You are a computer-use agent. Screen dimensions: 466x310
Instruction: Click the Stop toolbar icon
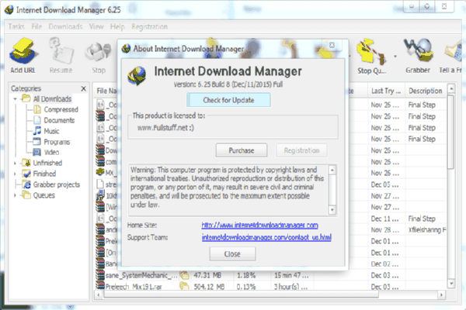(99, 57)
